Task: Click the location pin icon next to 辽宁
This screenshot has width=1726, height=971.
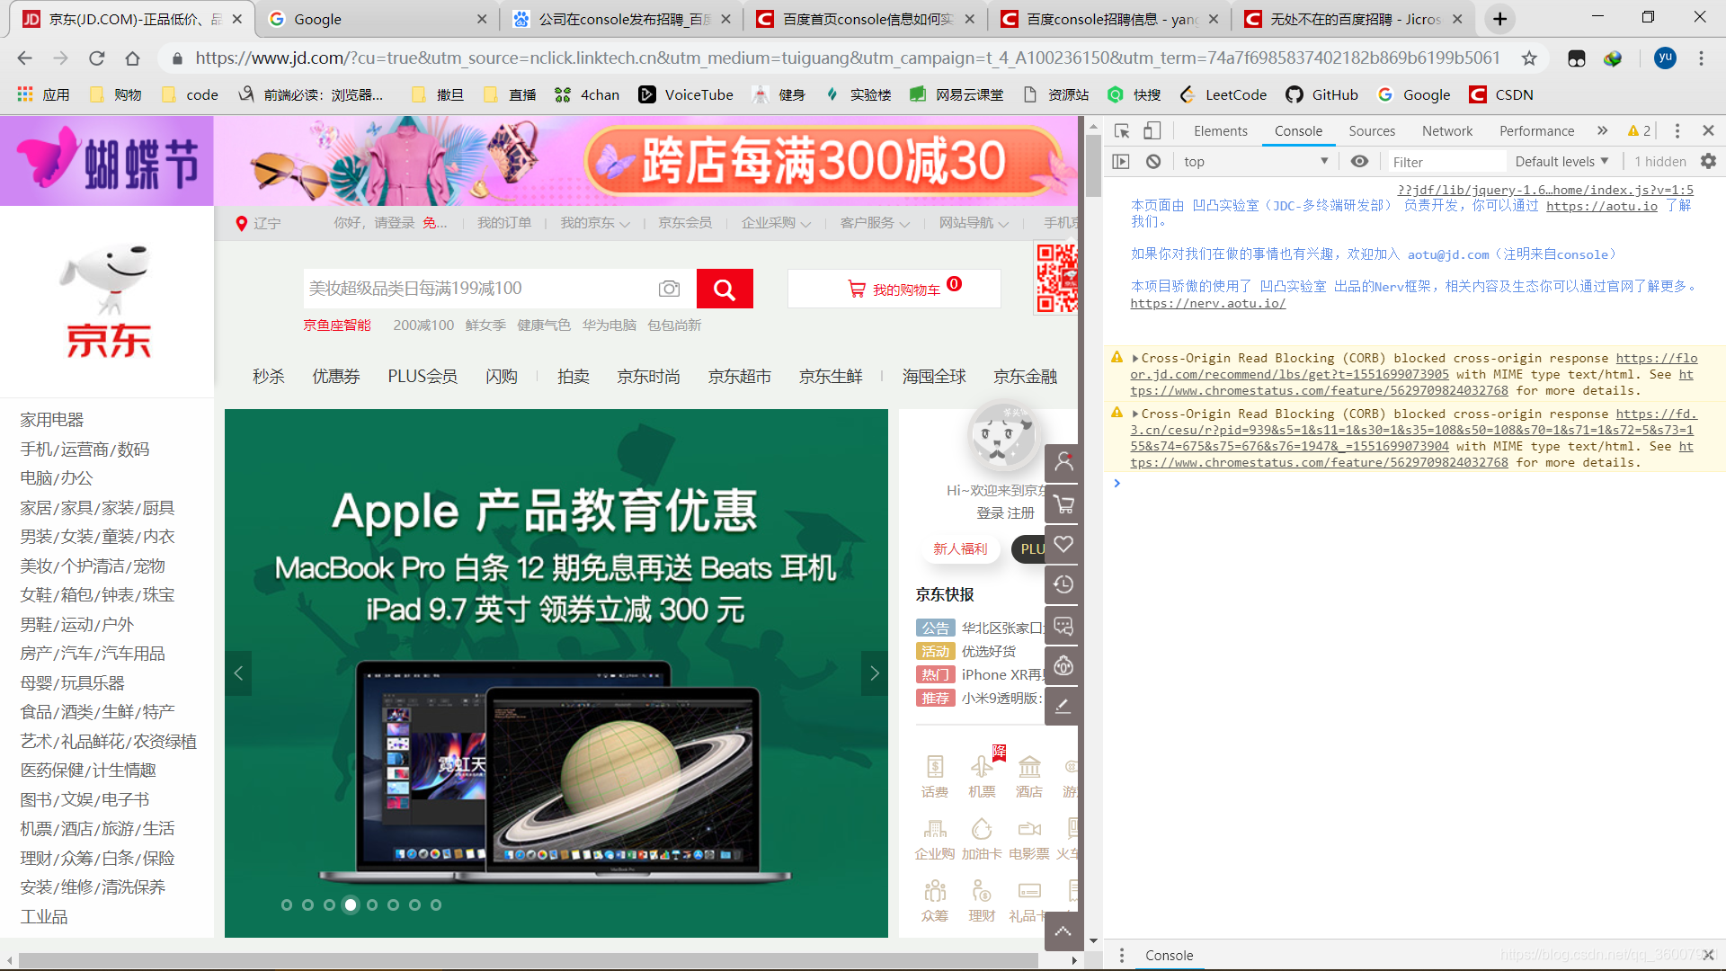Action: tap(241, 223)
